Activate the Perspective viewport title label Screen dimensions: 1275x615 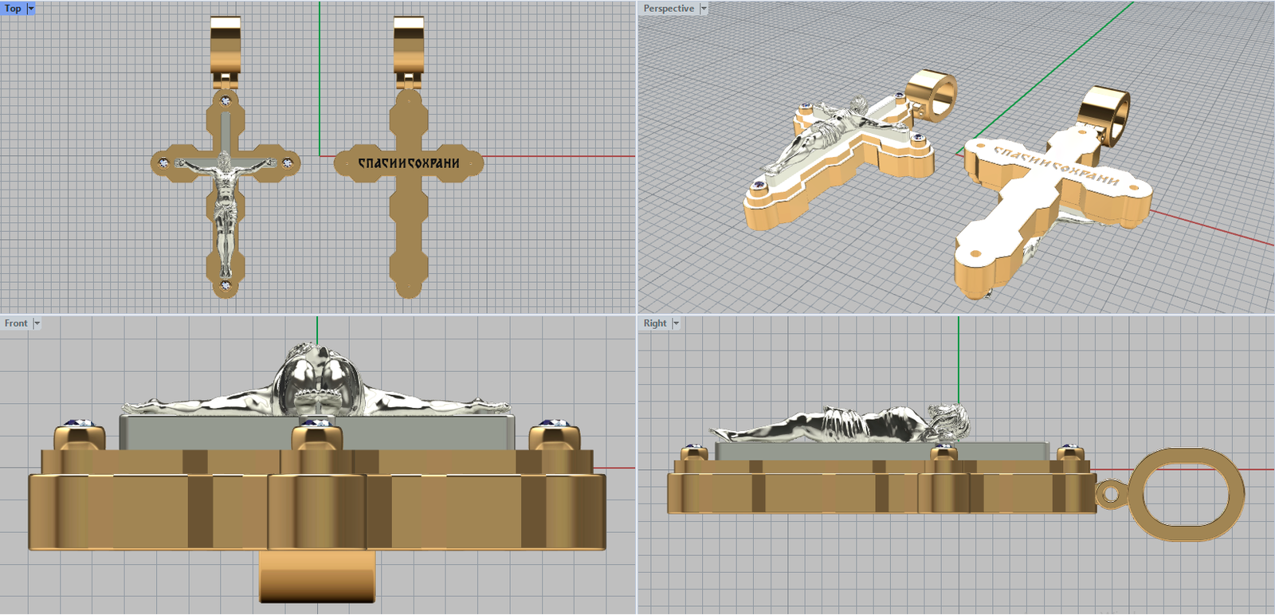pos(669,8)
